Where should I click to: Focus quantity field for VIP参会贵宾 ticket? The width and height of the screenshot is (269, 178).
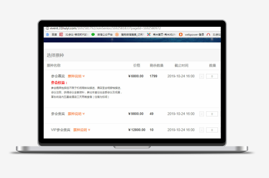point(212,130)
